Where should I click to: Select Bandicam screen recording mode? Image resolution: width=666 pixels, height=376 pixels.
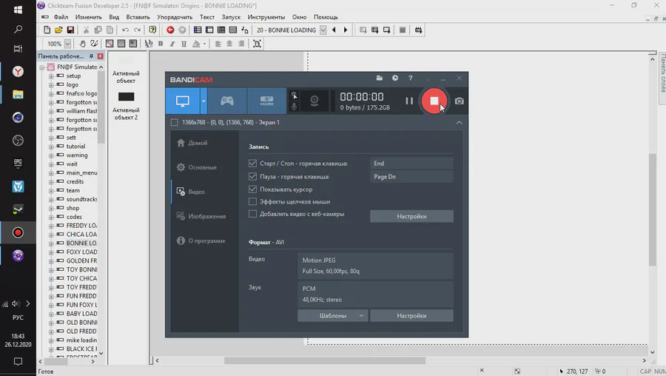point(183,101)
